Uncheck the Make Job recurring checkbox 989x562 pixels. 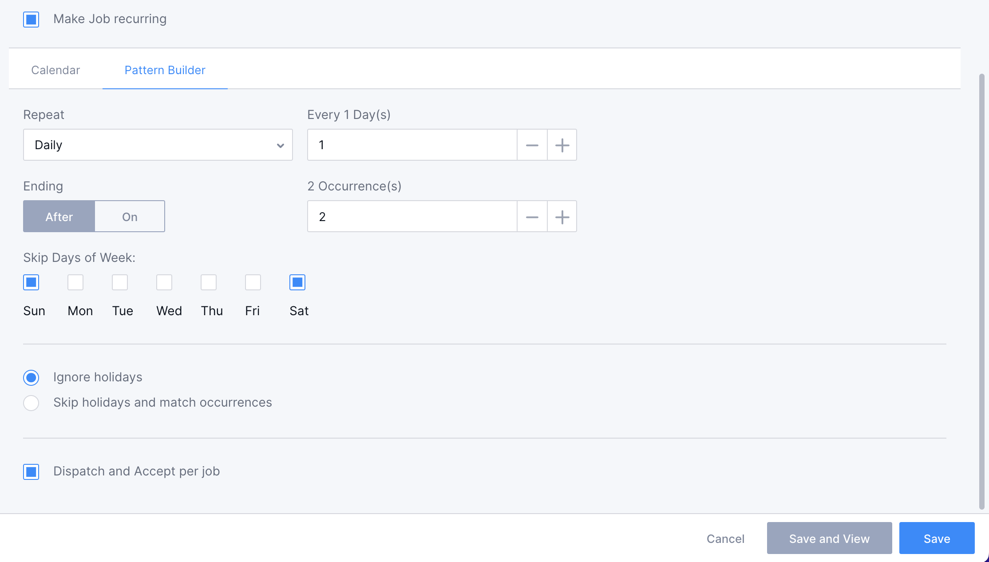31,19
